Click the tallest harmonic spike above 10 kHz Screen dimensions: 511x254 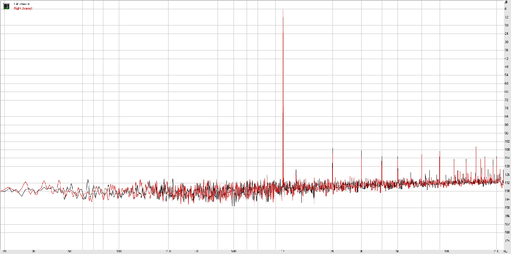[x=476, y=147]
